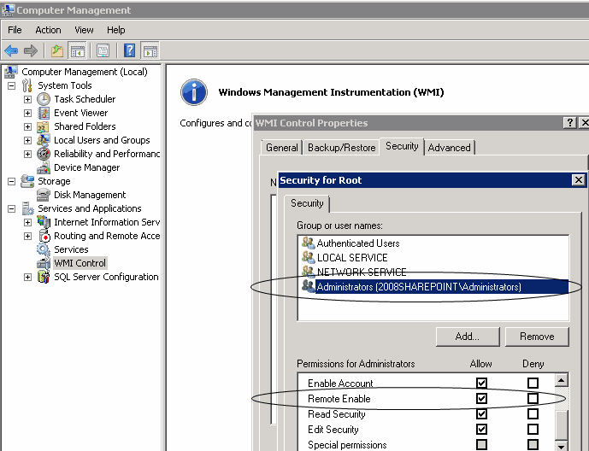The width and height of the screenshot is (589, 451).
Task: Click the Remove button
Action: 537,337
